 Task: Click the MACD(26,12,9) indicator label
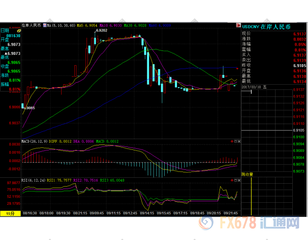35,141
